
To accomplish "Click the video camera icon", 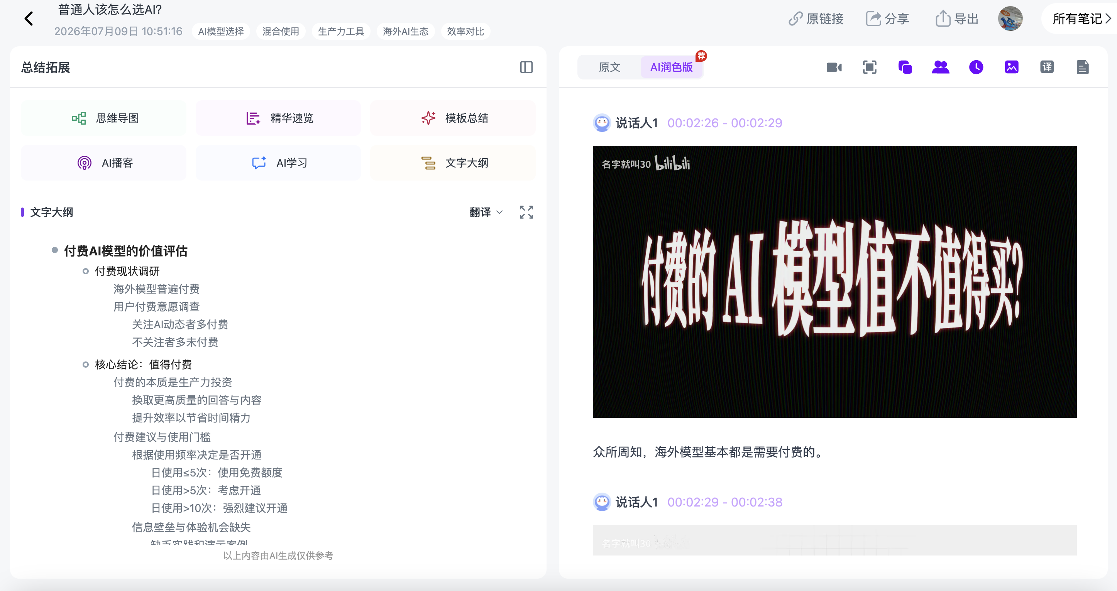I will pos(834,67).
